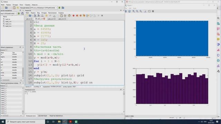Image resolution: width=221 pixels, height=124 pixels.
Task: Switch to Lab2_2.m editor tab
Action: (x=51, y=19)
